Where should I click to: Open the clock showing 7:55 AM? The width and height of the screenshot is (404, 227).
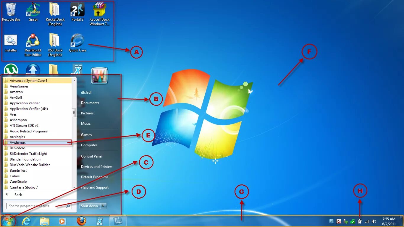[x=389, y=221]
